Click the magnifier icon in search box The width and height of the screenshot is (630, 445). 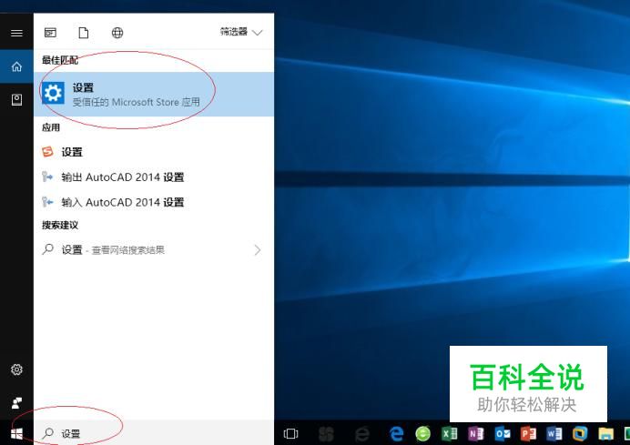(48, 433)
